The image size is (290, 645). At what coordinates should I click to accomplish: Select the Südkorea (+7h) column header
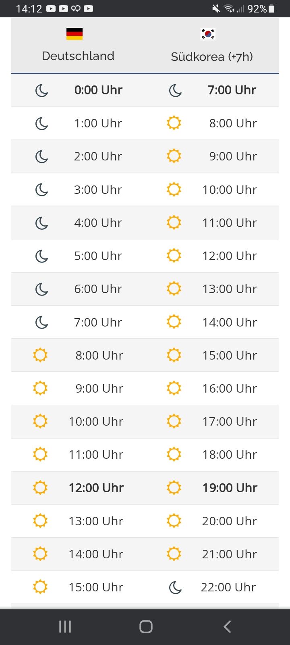(x=212, y=56)
